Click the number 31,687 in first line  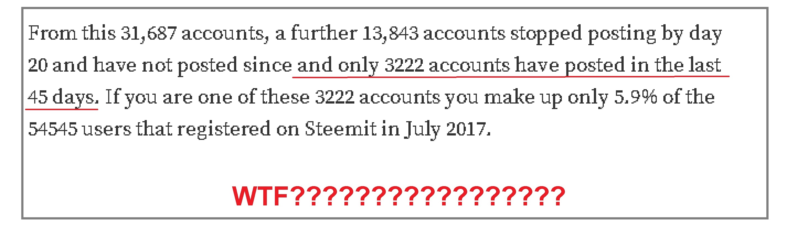149,34
